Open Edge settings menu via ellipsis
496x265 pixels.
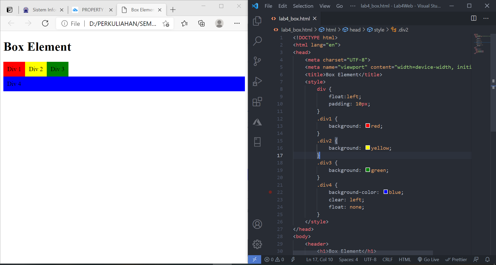click(237, 23)
